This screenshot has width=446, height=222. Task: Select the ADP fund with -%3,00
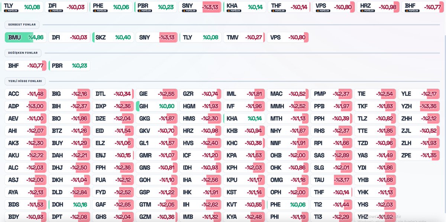click(x=26, y=106)
